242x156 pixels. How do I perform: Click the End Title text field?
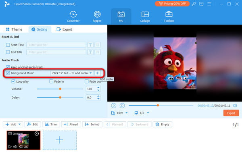(56, 52)
